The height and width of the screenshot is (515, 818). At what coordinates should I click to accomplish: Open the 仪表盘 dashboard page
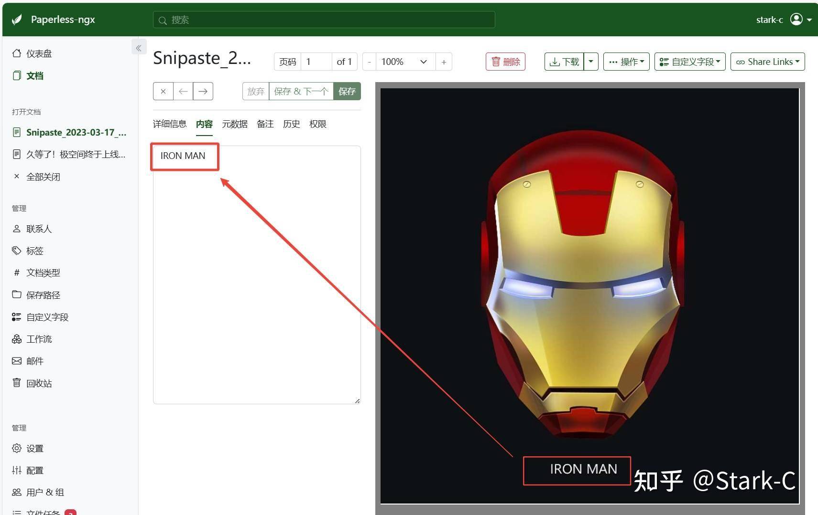click(x=33, y=53)
